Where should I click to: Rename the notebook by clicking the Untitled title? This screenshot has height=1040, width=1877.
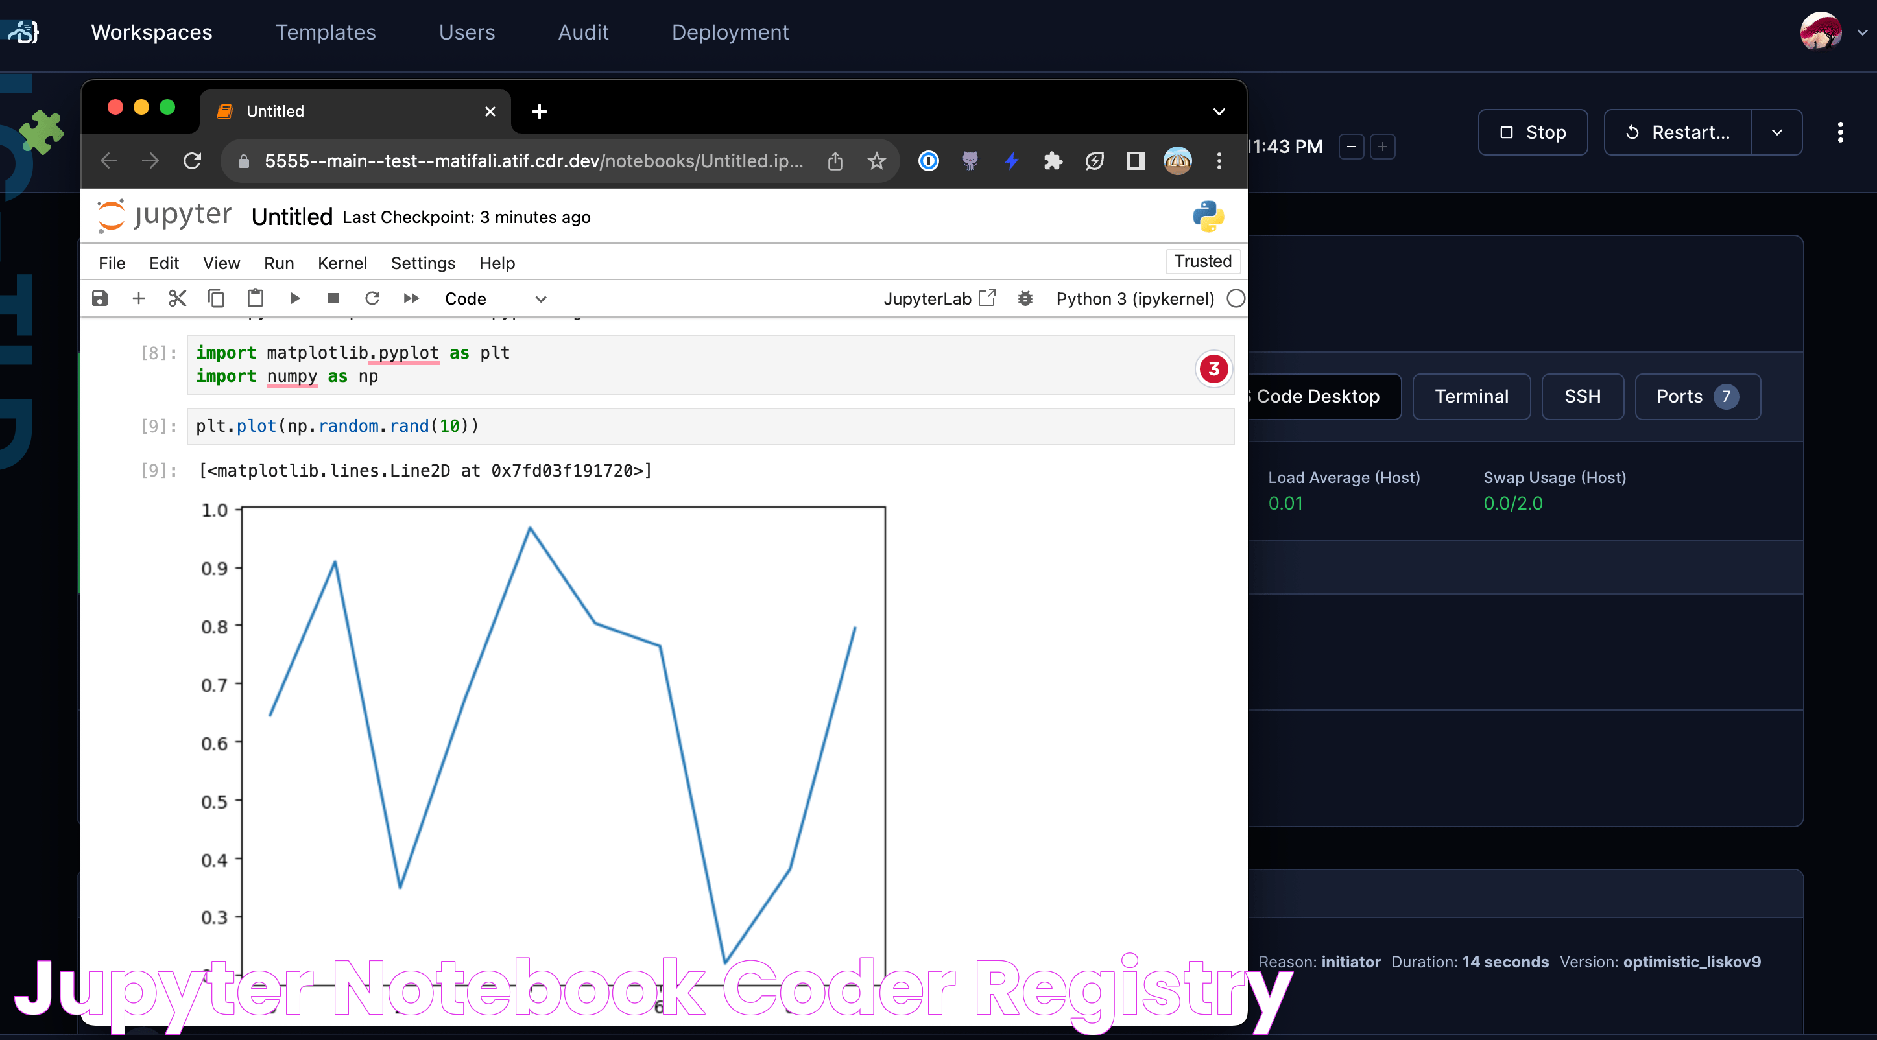click(x=293, y=217)
